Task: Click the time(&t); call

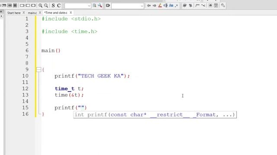Action: click(69, 95)
